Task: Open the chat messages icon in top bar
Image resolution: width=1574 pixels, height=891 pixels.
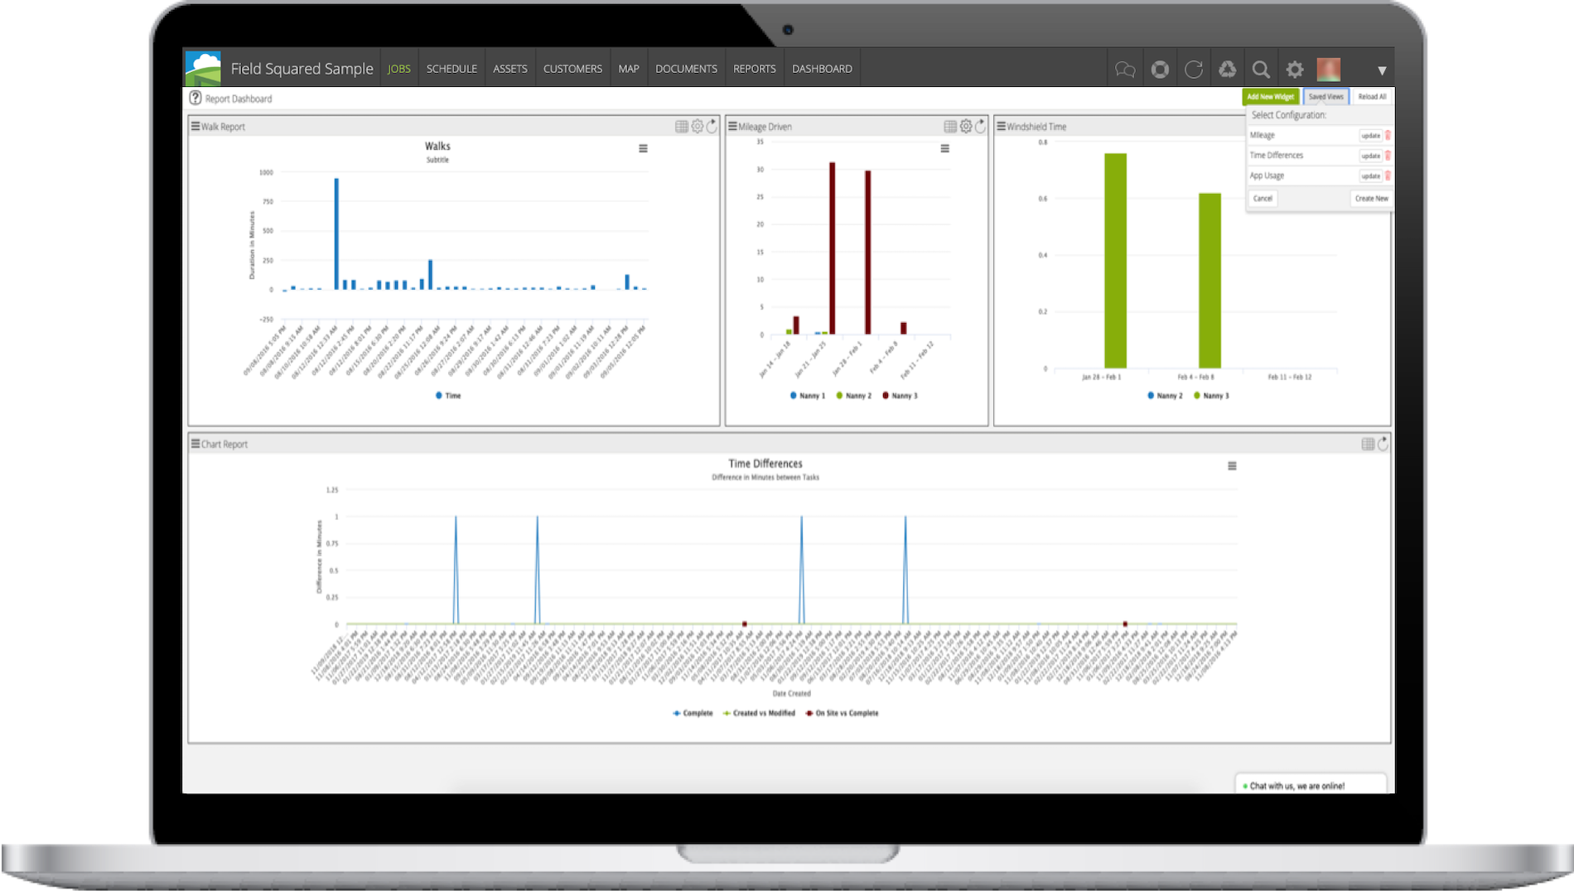Action: [x=1125, y=69]
